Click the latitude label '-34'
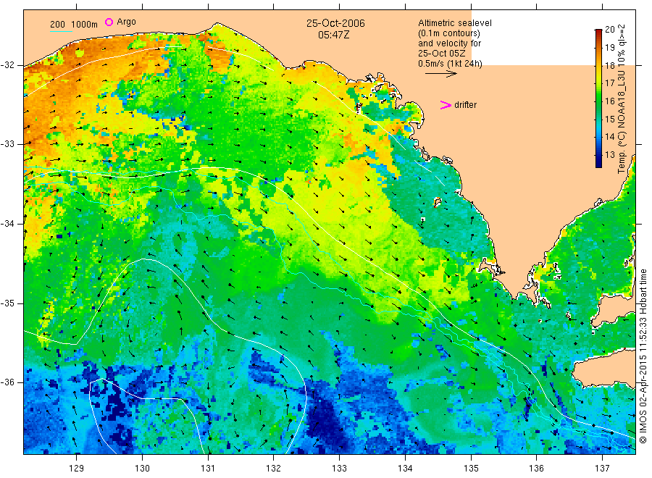This screenshot has width=652, height=478. [7, 224]
